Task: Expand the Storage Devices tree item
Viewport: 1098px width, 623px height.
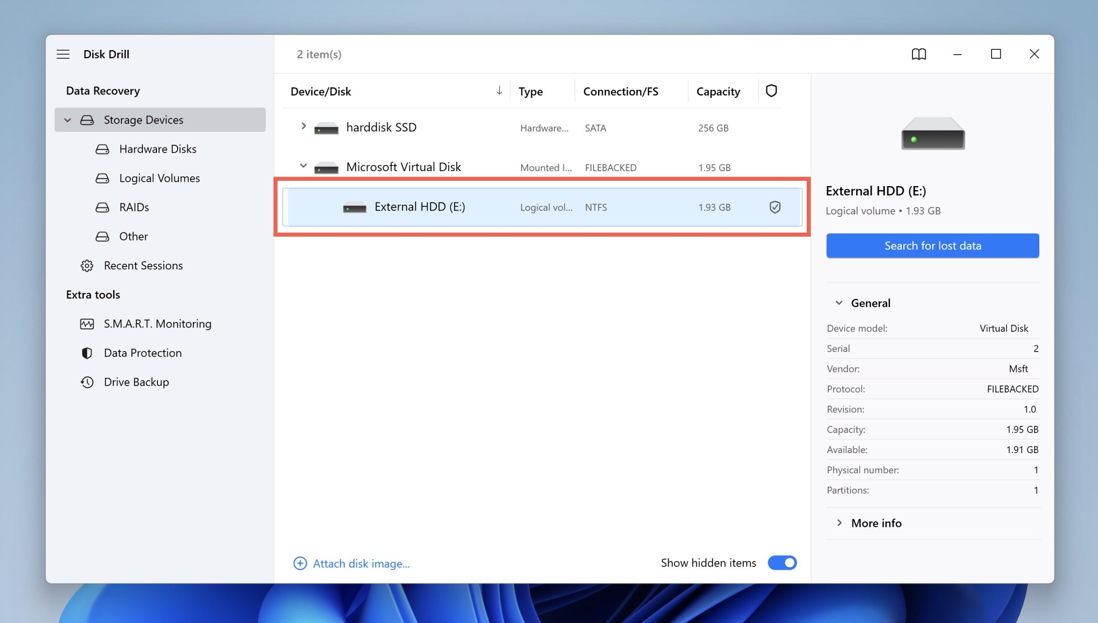Action: 66,119
